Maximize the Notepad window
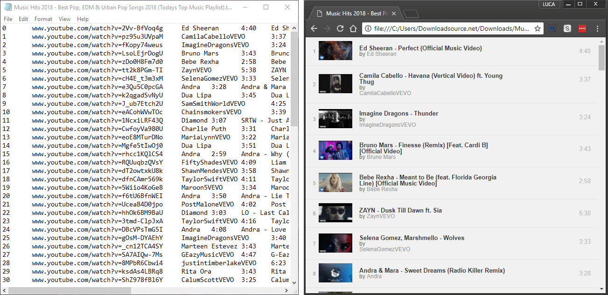The width and height of the screenshot is (608, 295). (x=266, y=7)
